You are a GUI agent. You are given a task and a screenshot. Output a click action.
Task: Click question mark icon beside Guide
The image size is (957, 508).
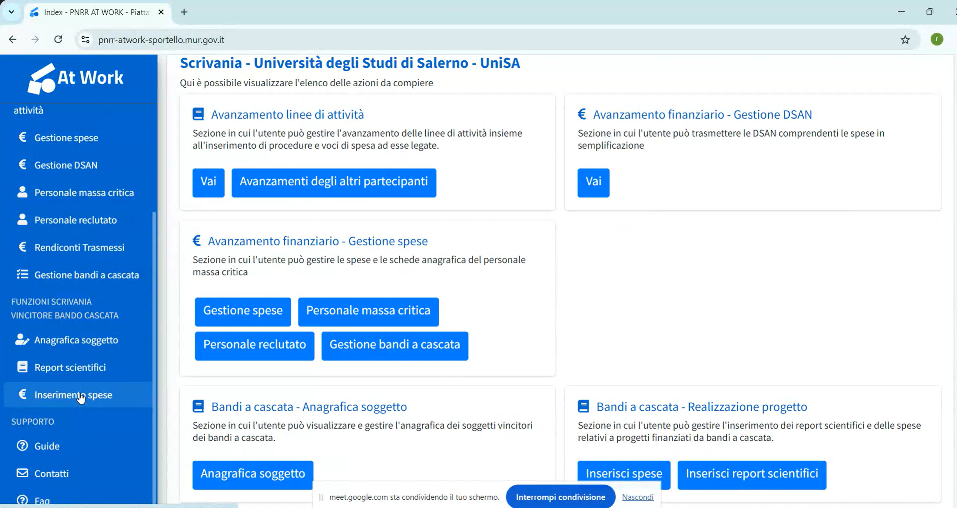click(22, 446)
